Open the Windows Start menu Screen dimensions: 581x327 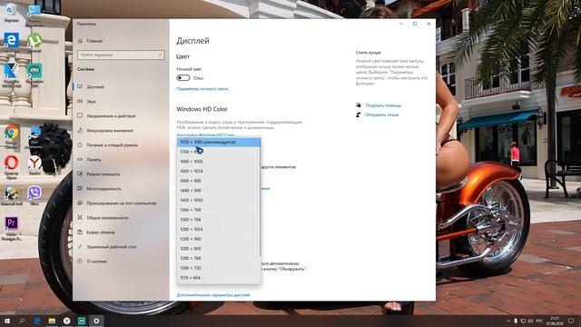coord(6,321)
